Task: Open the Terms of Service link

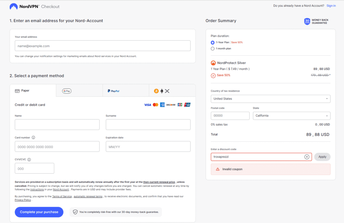Action: [62, 196]
